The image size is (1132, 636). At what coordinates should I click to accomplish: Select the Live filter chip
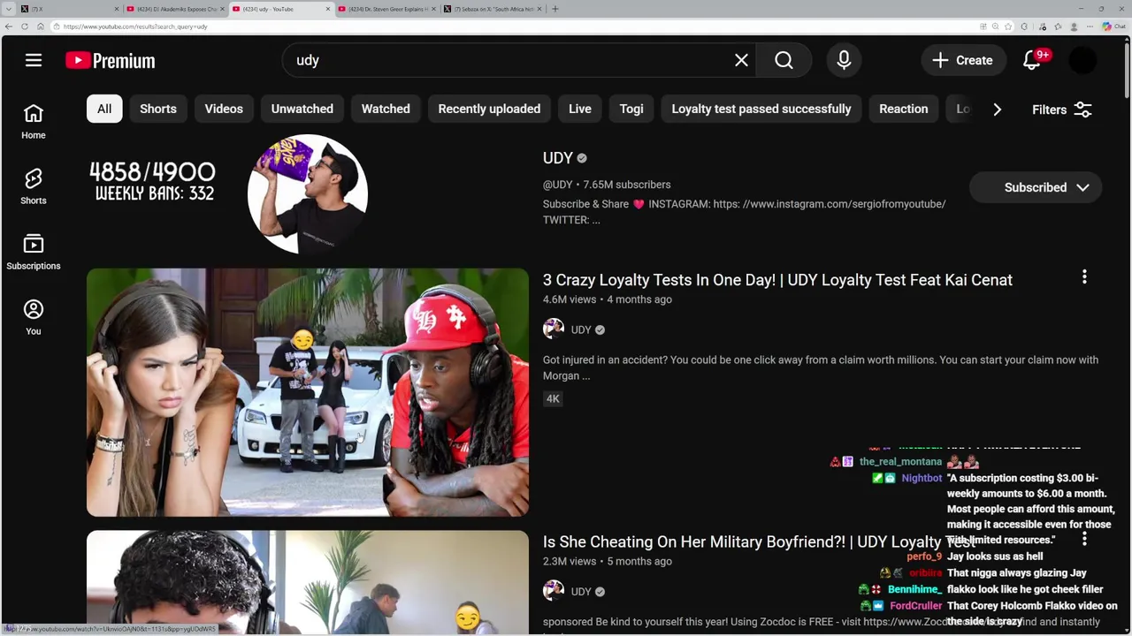pyautogui.click(x=580, y=109)
